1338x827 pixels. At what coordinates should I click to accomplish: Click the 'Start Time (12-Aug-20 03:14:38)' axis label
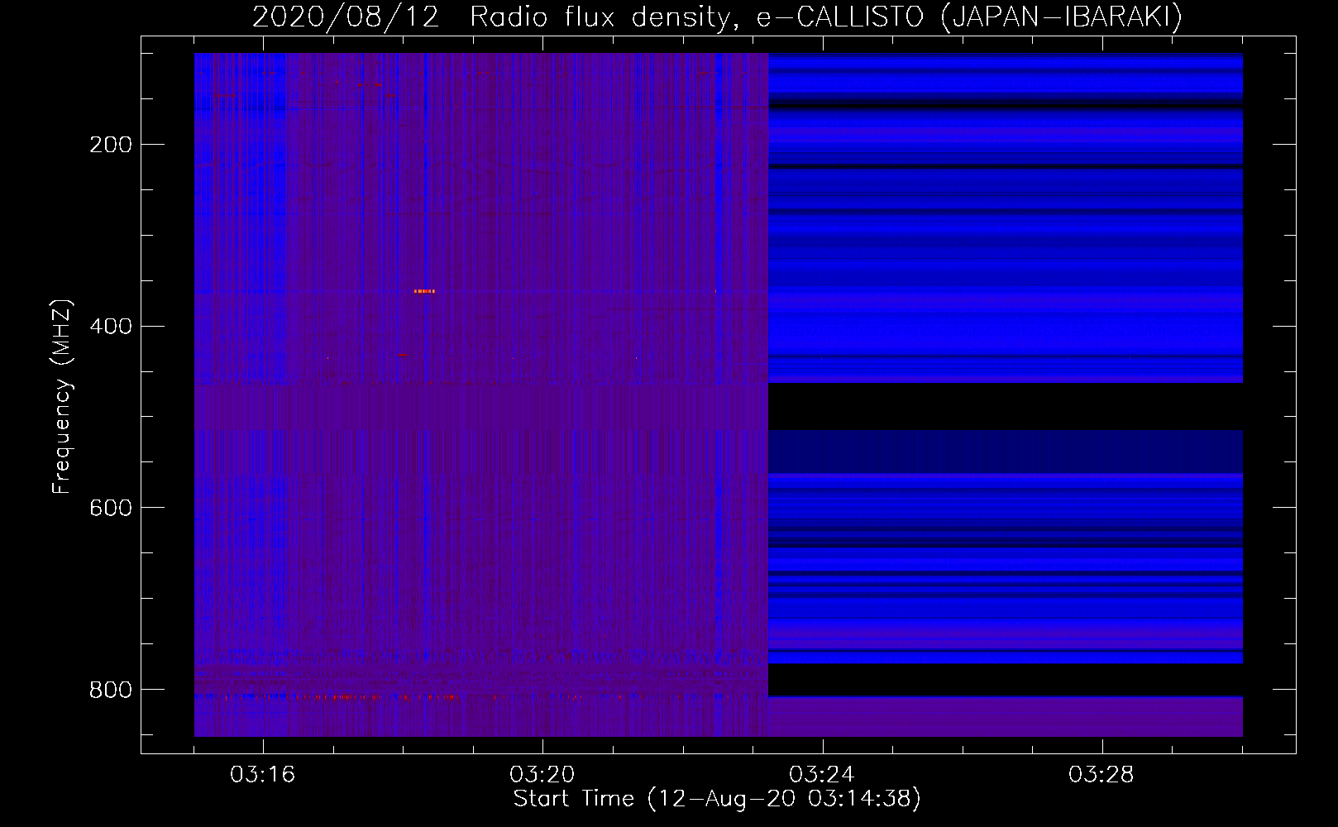(x=717, y=799)
